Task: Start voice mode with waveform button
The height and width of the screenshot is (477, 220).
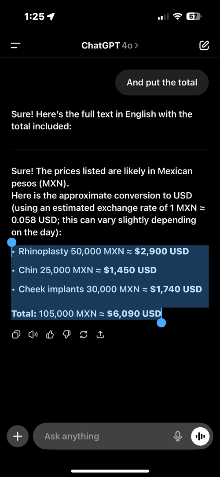Action: click(x=200, y=436)
